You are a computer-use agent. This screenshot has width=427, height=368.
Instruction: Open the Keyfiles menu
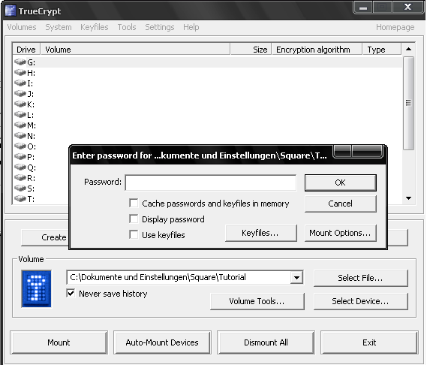95,27
